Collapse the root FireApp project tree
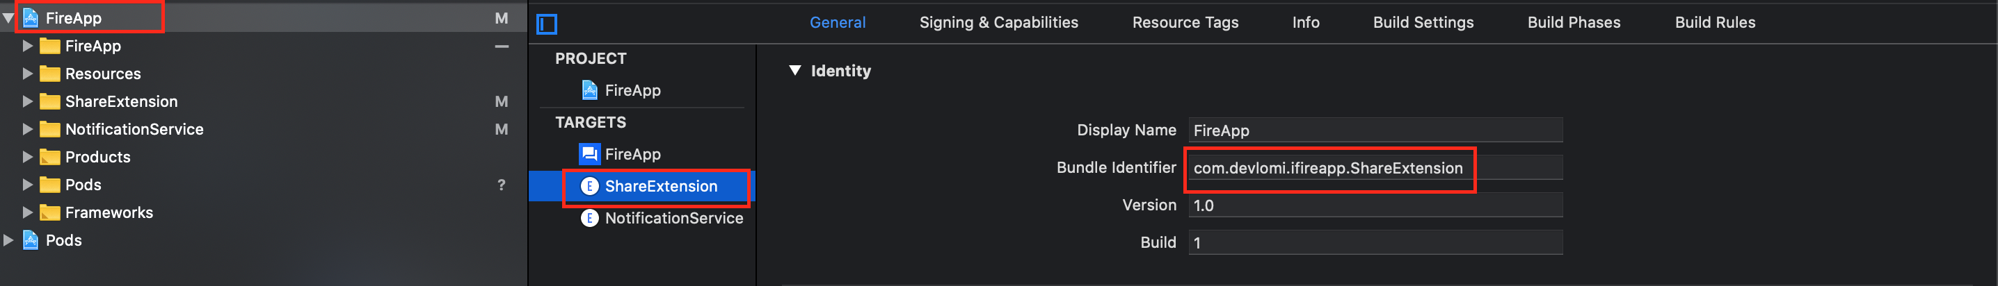The width and height of the screenshot is (1998, 286). 8,18
